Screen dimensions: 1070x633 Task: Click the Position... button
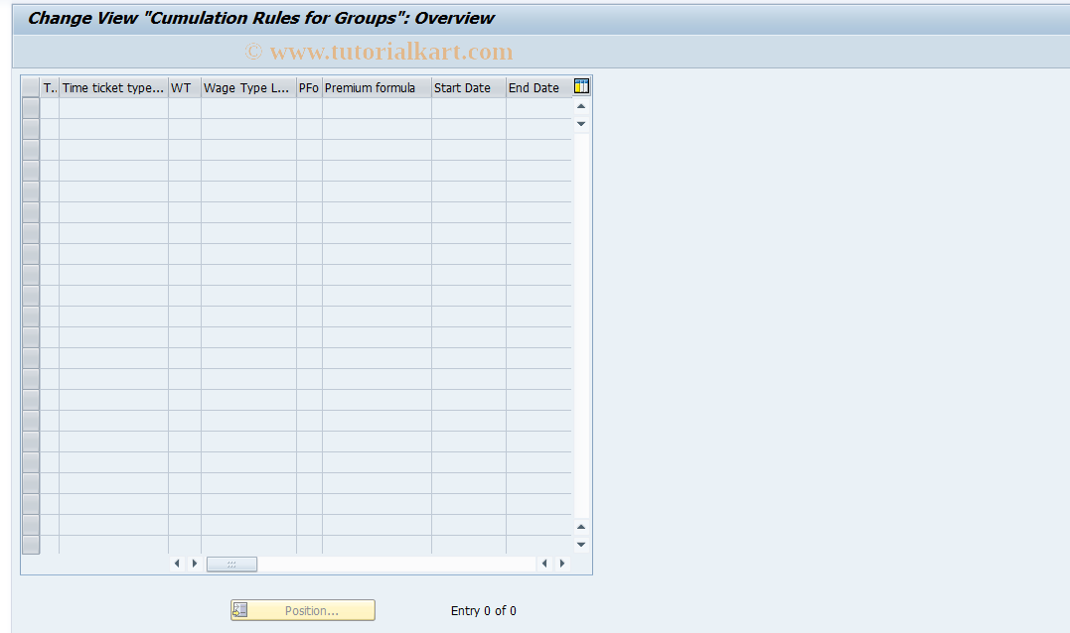tap(303, 610)
